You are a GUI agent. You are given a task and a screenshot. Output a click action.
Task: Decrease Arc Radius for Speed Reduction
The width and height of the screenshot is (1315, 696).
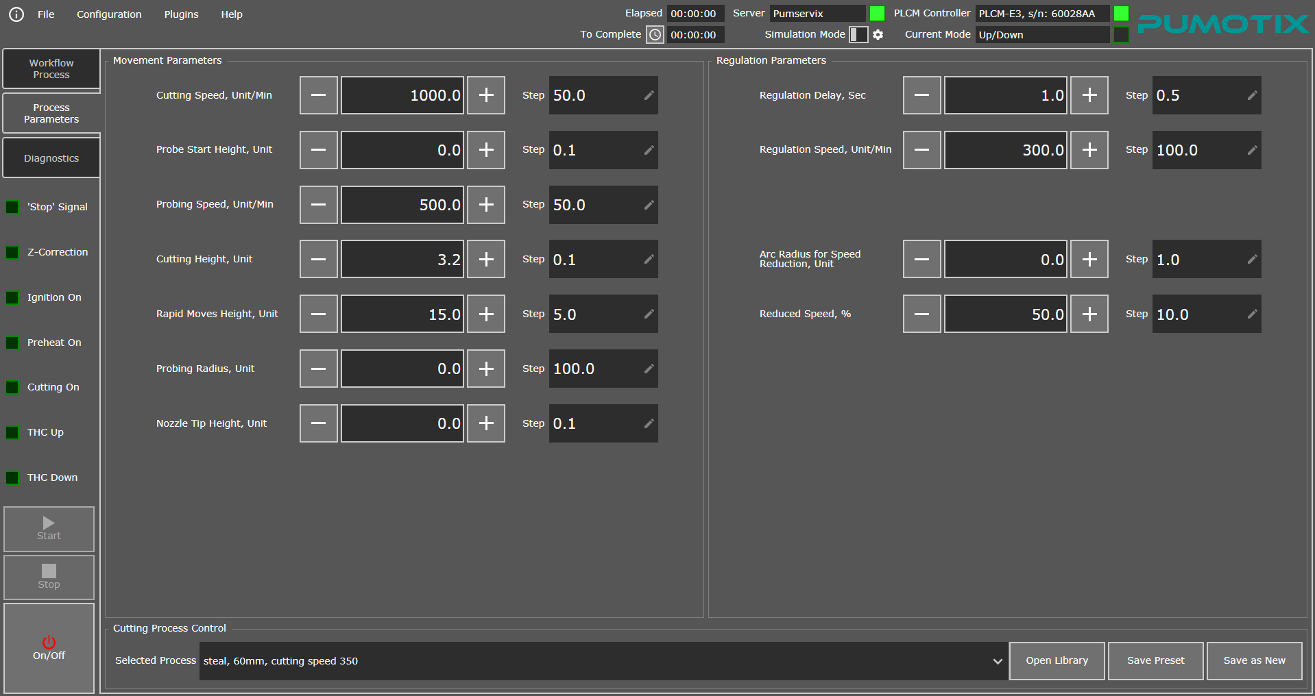(922, 259)
